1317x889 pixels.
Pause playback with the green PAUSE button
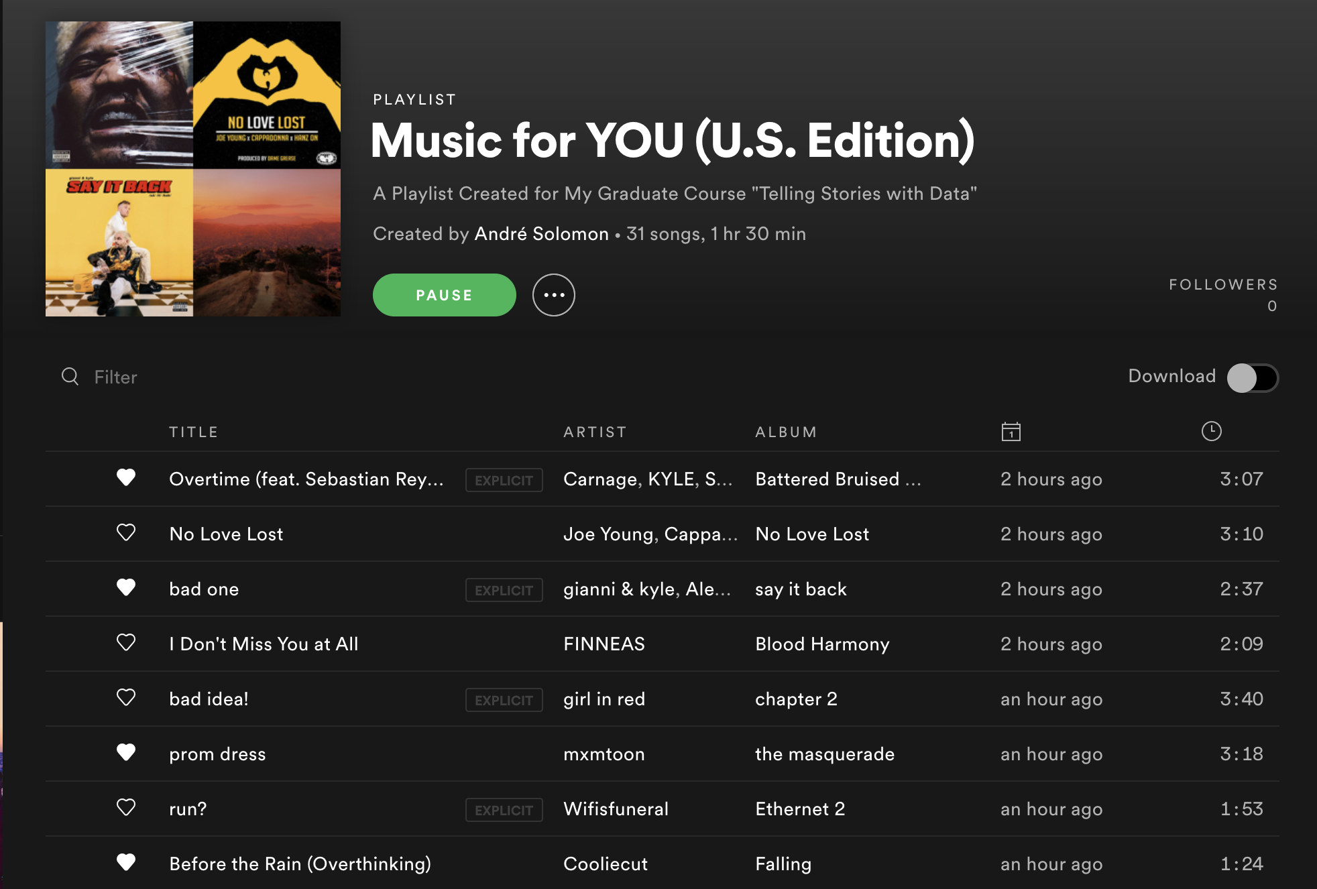pos(444,295)
